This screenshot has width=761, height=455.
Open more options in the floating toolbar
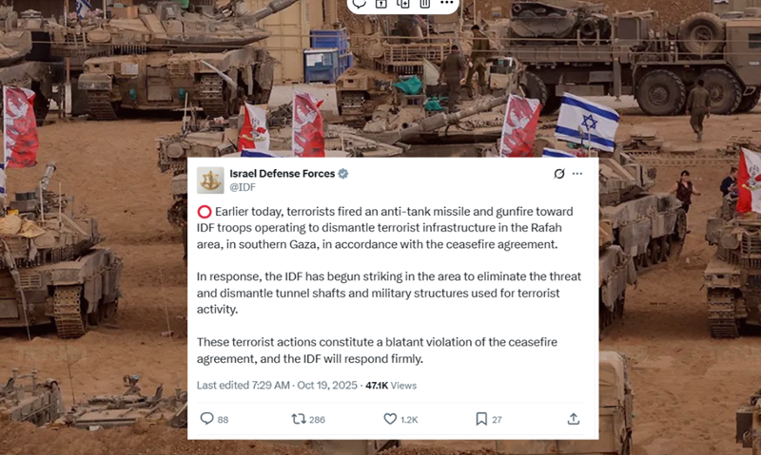tap(446, 3)
